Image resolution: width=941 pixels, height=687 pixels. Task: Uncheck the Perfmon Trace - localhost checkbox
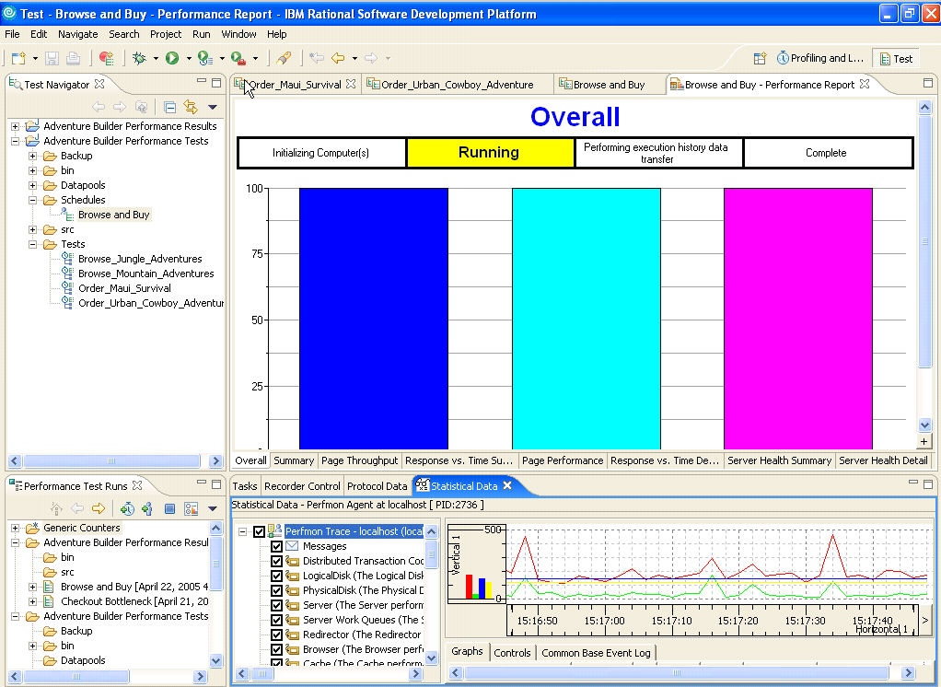(260, 531)
